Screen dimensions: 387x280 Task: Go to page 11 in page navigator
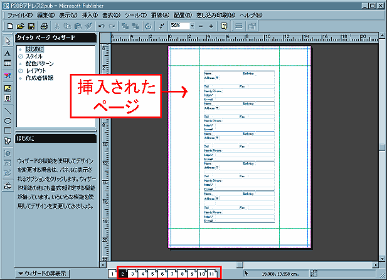(213, 274)
